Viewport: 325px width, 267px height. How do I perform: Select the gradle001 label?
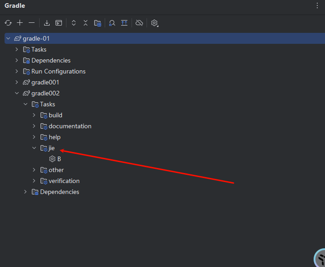45,83
